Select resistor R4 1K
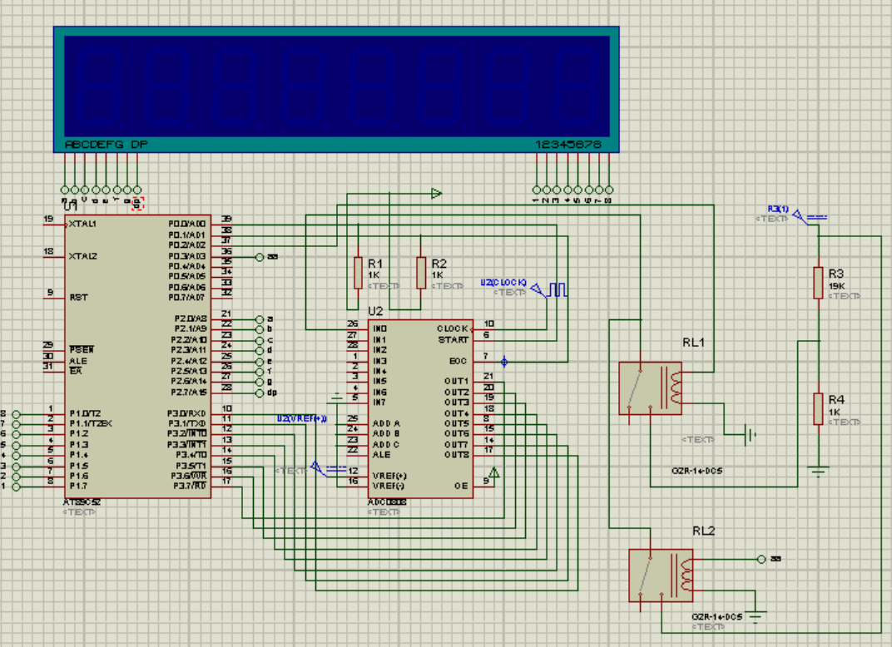Screen dimensions: 892x647 818,409
